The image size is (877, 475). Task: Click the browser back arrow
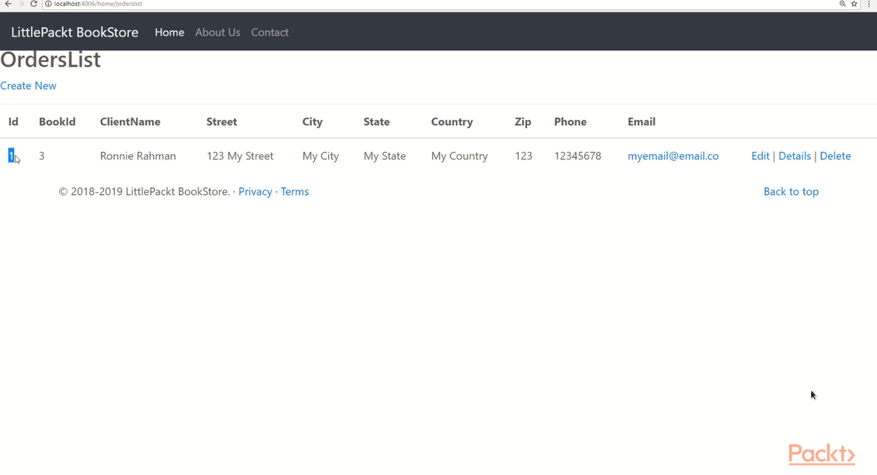click(x=8, y=4)
